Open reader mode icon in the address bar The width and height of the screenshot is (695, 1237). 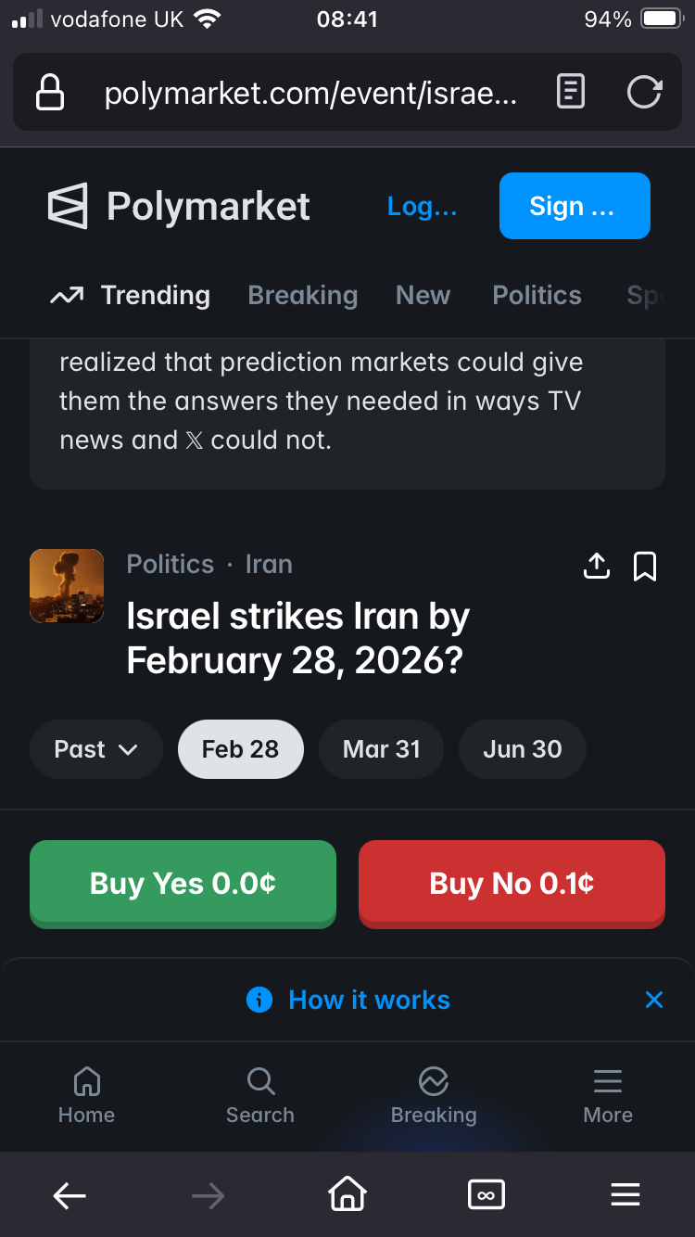(x=571, y=92)
